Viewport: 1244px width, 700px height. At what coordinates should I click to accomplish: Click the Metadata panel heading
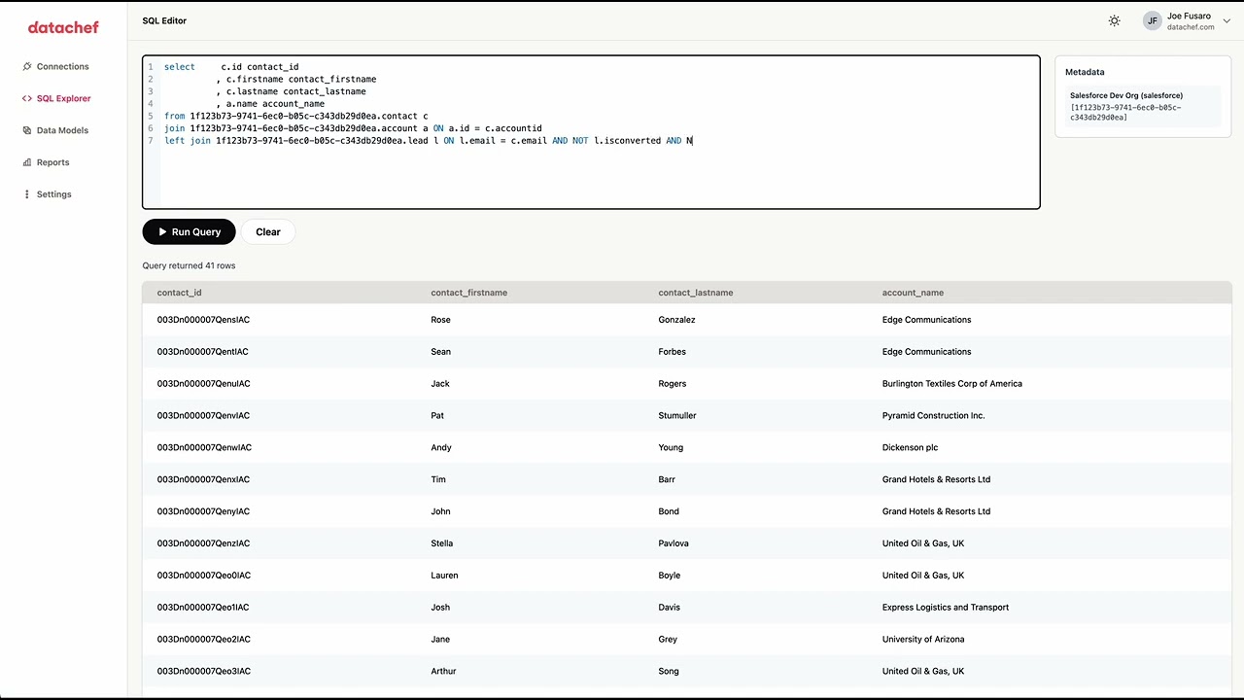pyautogui.click(x=1085, y=72)
